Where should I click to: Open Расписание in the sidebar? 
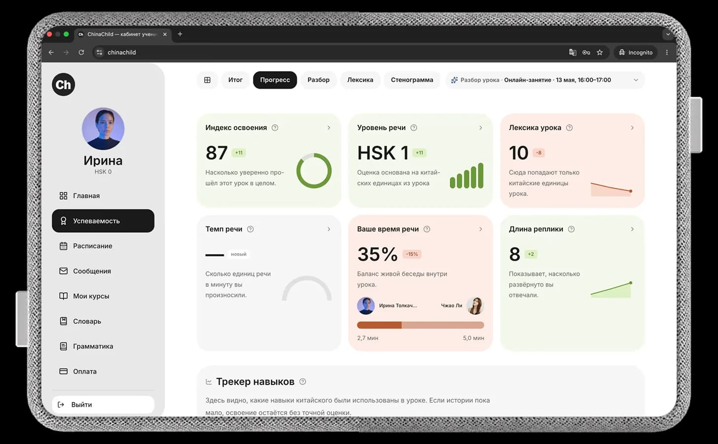coord(103,246)
